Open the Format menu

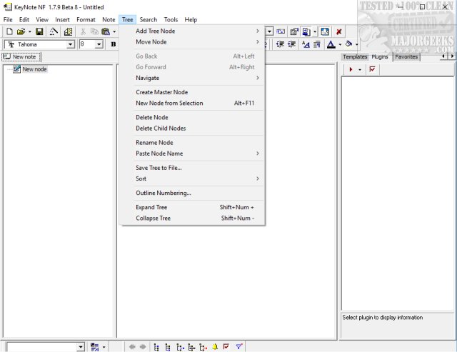[86, 20]
